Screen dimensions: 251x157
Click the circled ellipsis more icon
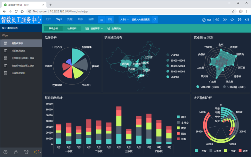[239, 19]
